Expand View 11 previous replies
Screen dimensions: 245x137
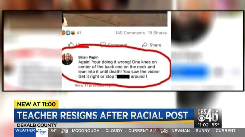tap(95, 85)
